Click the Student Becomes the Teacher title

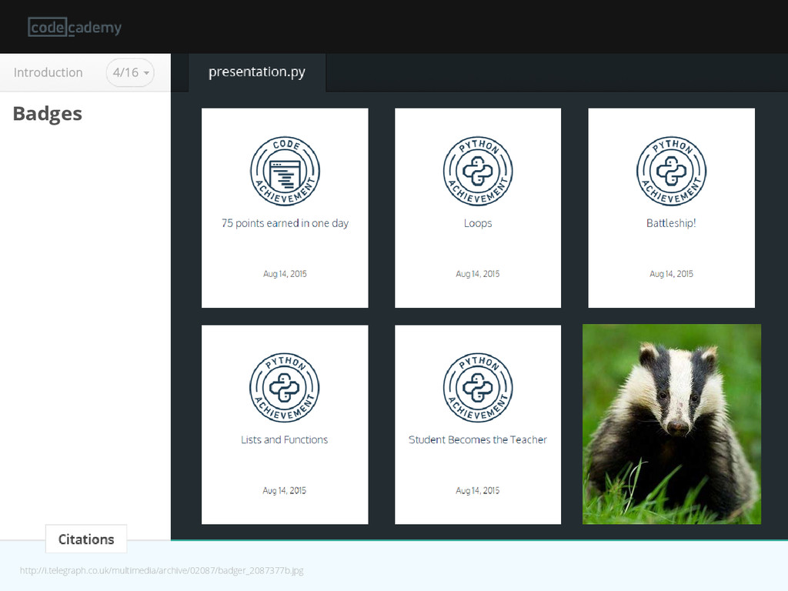coord(478,439)
